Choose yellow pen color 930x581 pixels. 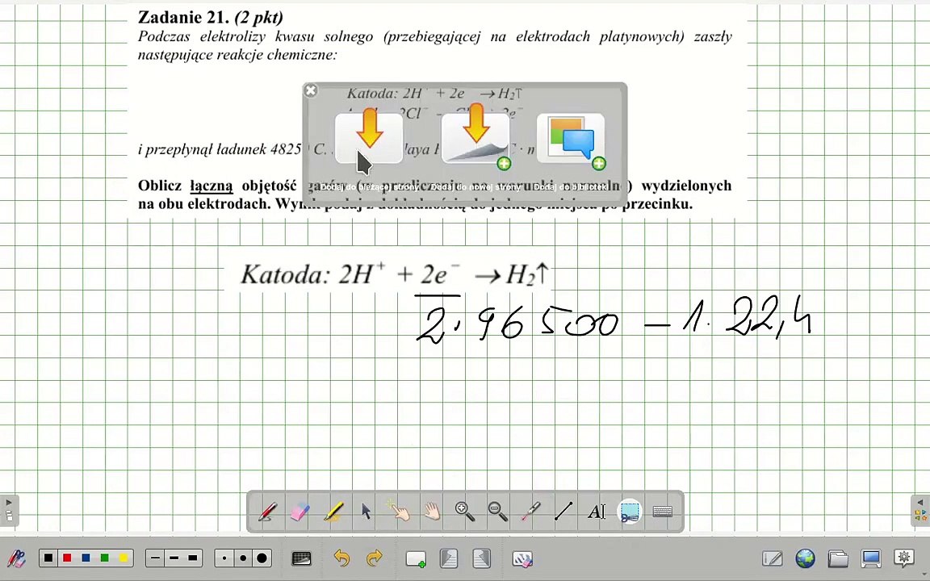(124, 558)
